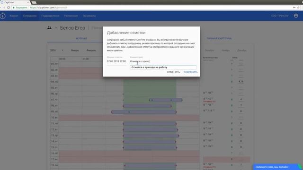Click the Белов Егор heading
303x170 pixels.
(x=72, y=28)
